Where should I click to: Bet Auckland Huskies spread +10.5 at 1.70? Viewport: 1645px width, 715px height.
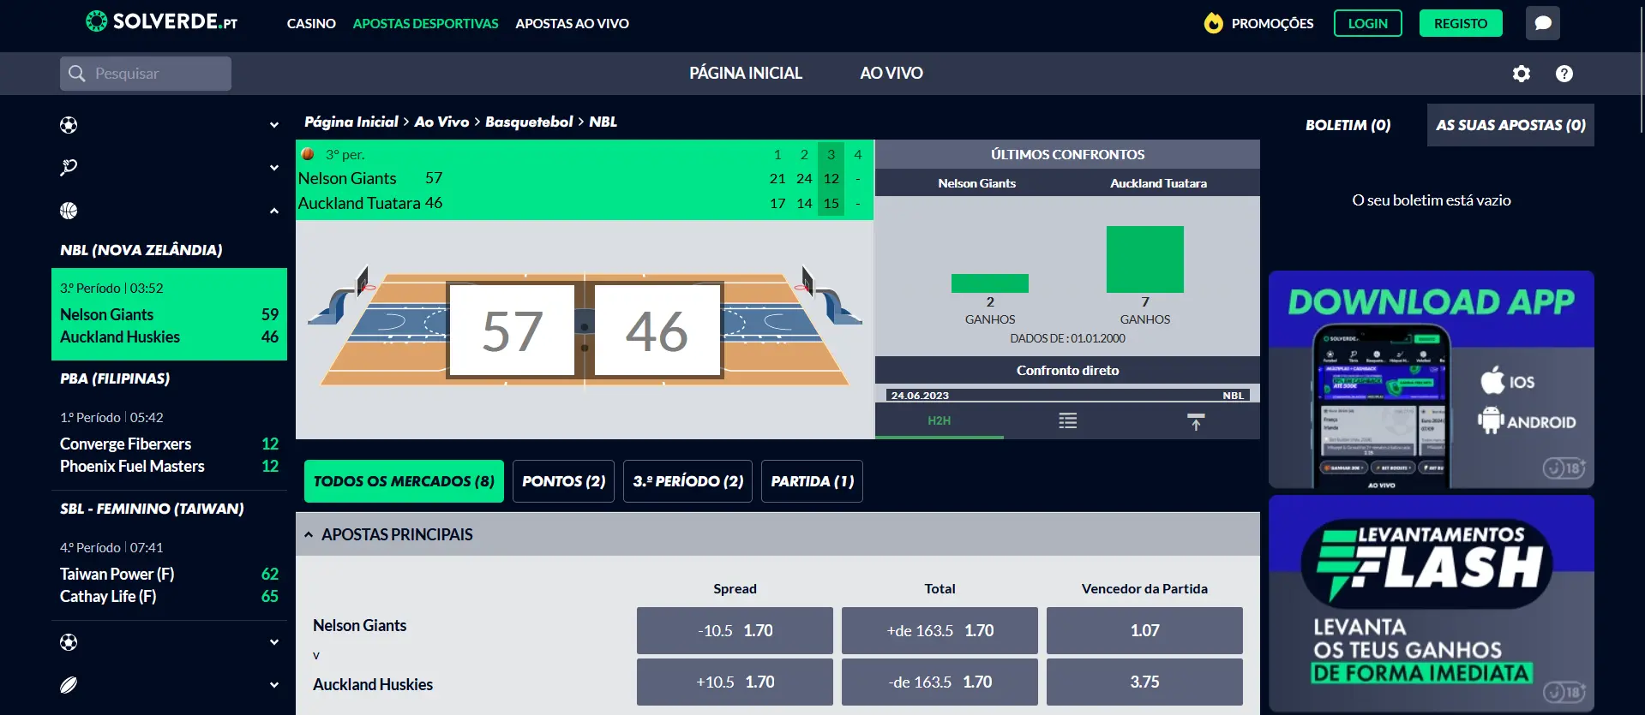tap(735, 682)
